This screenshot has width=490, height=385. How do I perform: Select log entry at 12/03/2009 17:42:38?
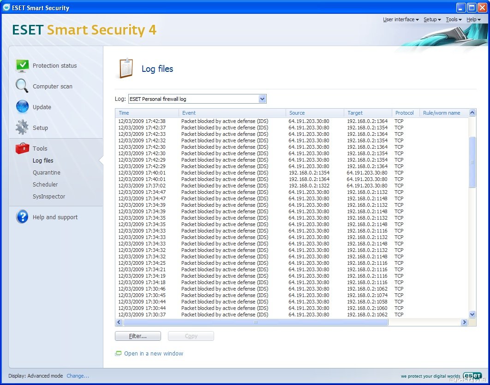[x=292, y=121]
